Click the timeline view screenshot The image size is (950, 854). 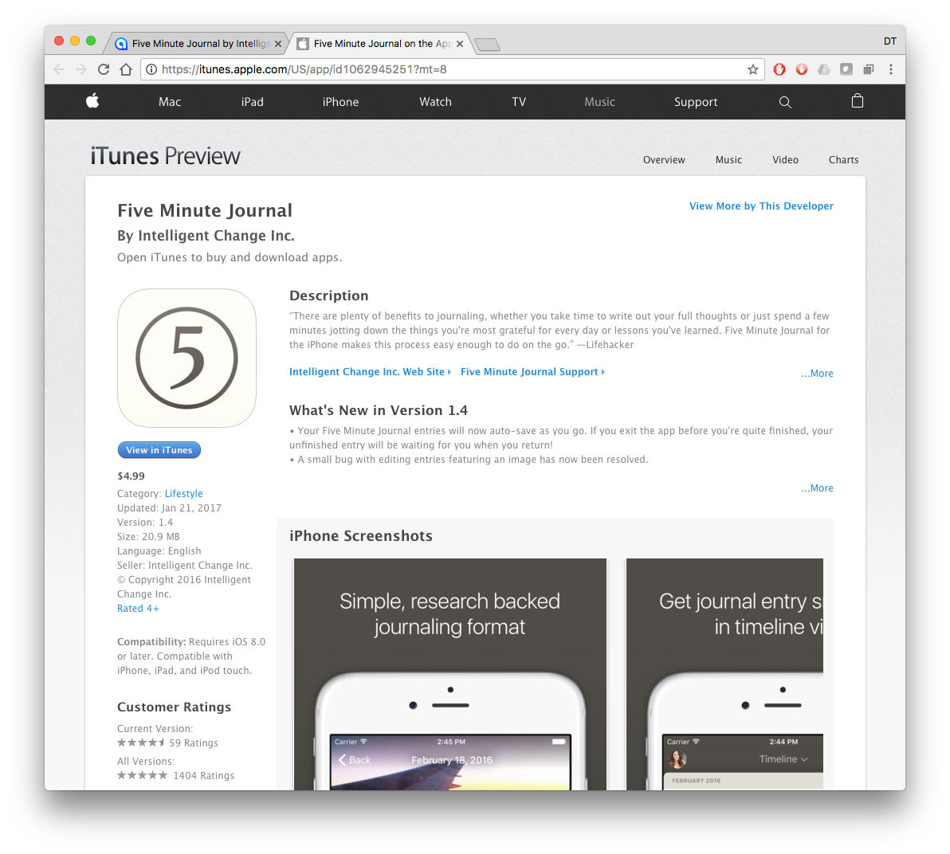click(724, 674)
